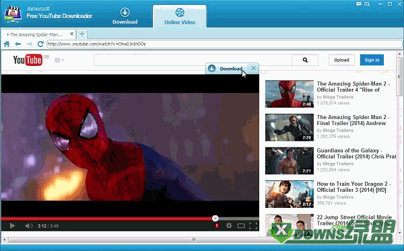Click the video progress bar scrubber handle

pos(215,218)
